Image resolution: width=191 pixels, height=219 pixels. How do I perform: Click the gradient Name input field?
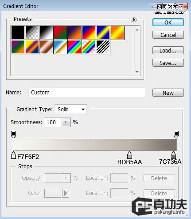pyautogui.click(x=87, y=93)
